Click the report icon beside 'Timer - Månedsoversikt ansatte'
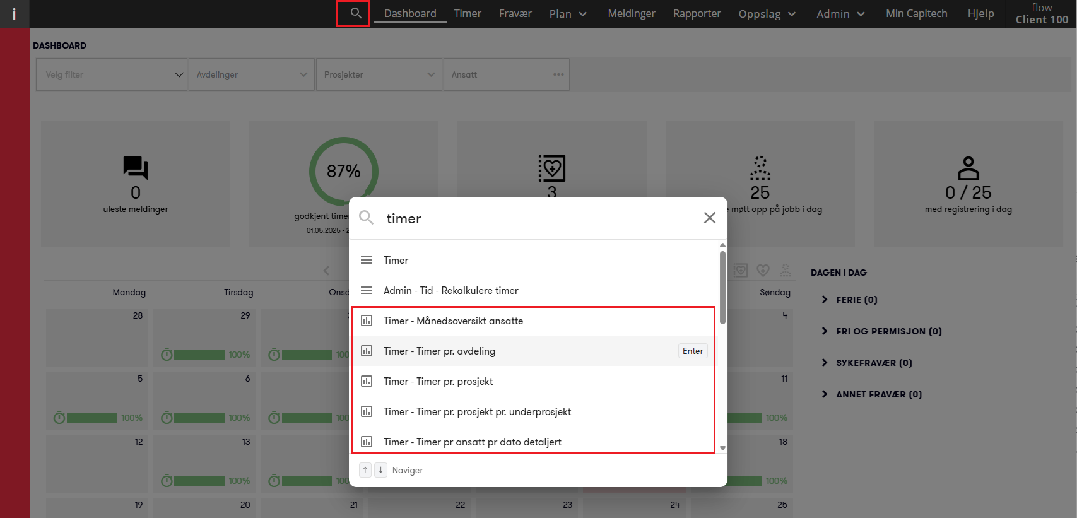The image size is (1077, 518). pyautogui.click(x=367, y=321)
